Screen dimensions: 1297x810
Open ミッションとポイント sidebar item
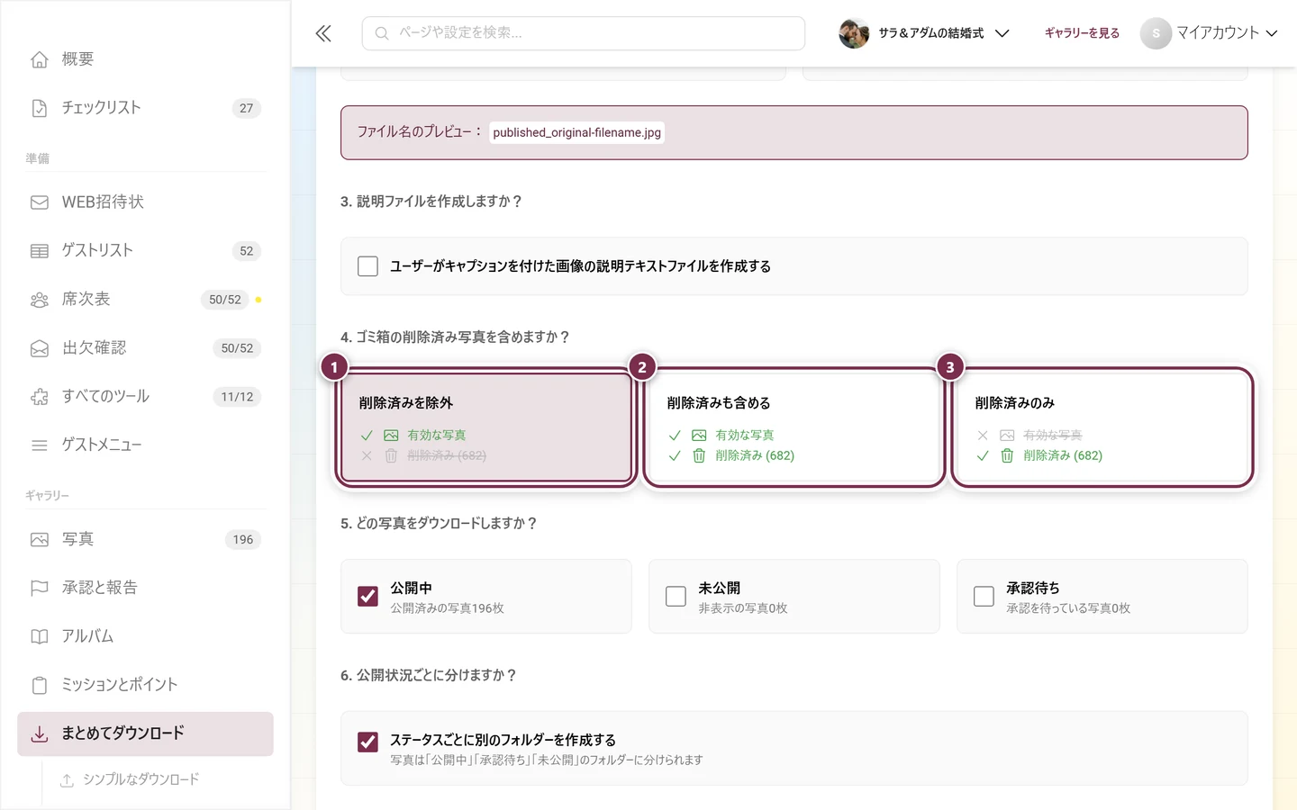click(x=145, y=686)
